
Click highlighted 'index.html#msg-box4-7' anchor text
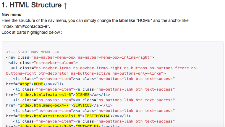coord(44,105)
